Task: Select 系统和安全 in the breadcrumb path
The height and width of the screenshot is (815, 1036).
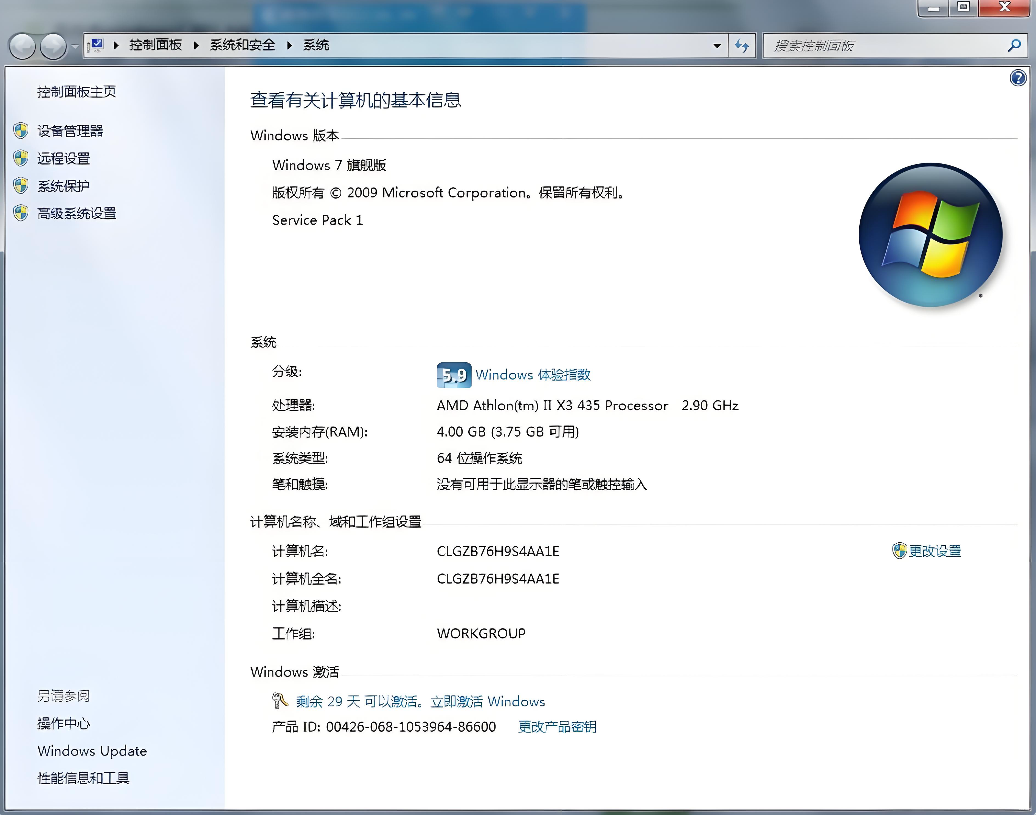Action: (243, 45)
